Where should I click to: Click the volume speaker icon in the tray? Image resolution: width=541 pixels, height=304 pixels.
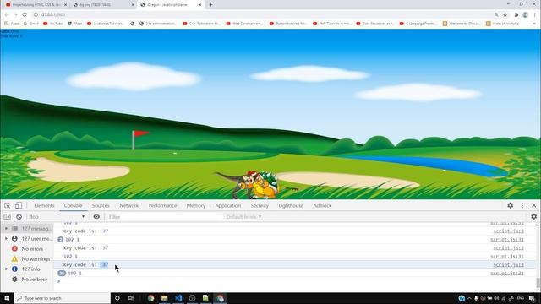[497, 298]
